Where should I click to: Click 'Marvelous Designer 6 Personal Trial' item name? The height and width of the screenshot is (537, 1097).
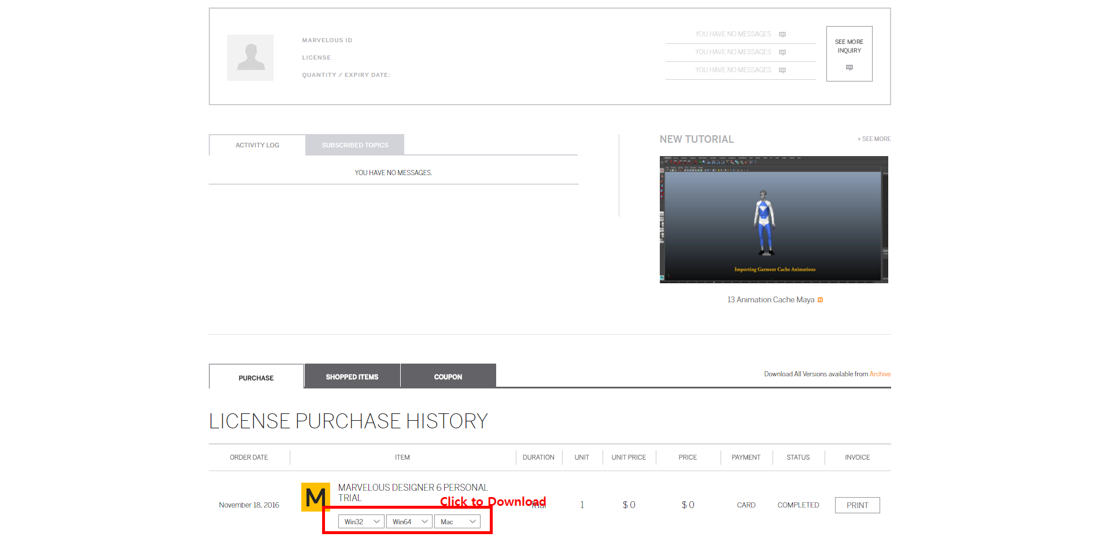[413, 492]
